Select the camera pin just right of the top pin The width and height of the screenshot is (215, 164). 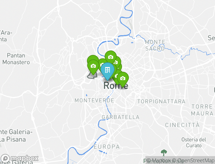click(118, 61)
